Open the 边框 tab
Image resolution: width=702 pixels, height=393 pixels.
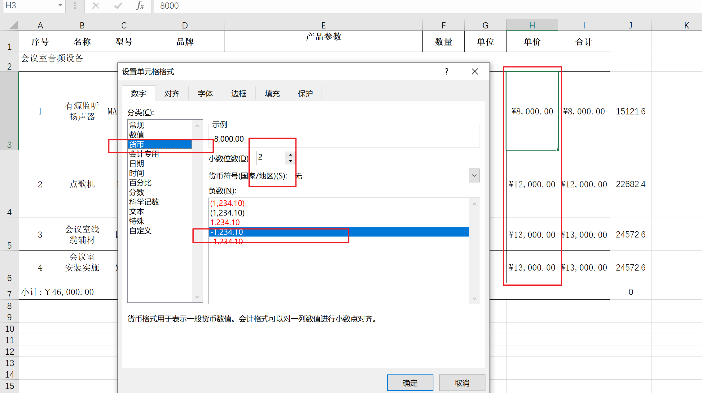(239, 93)
